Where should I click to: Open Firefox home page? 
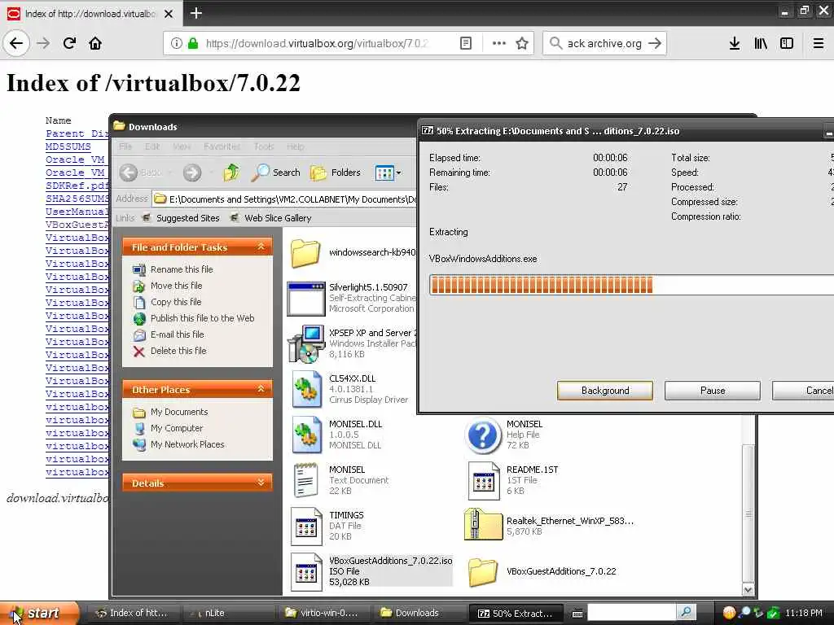point(95,43)
